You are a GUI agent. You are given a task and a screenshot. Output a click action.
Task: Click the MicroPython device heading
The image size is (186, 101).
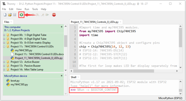pos(16,76)
